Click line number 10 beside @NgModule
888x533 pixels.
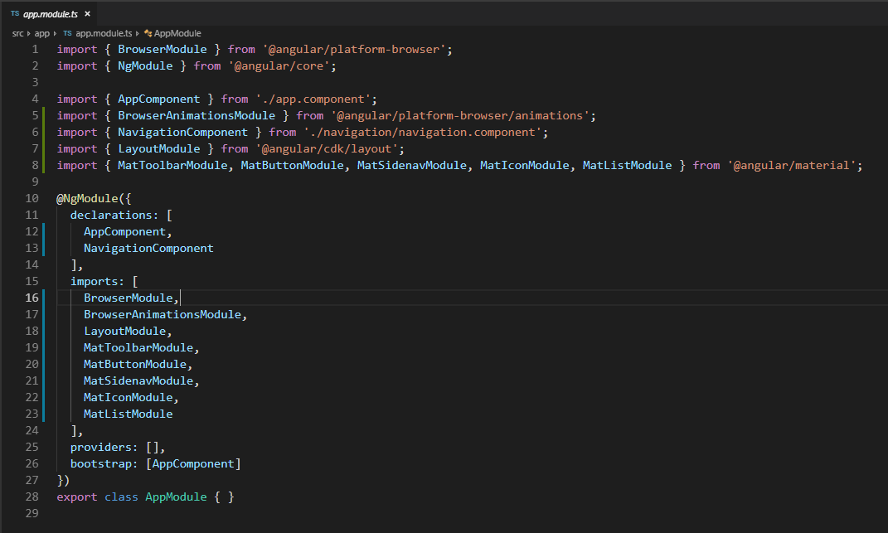click(x=32, y=198)
